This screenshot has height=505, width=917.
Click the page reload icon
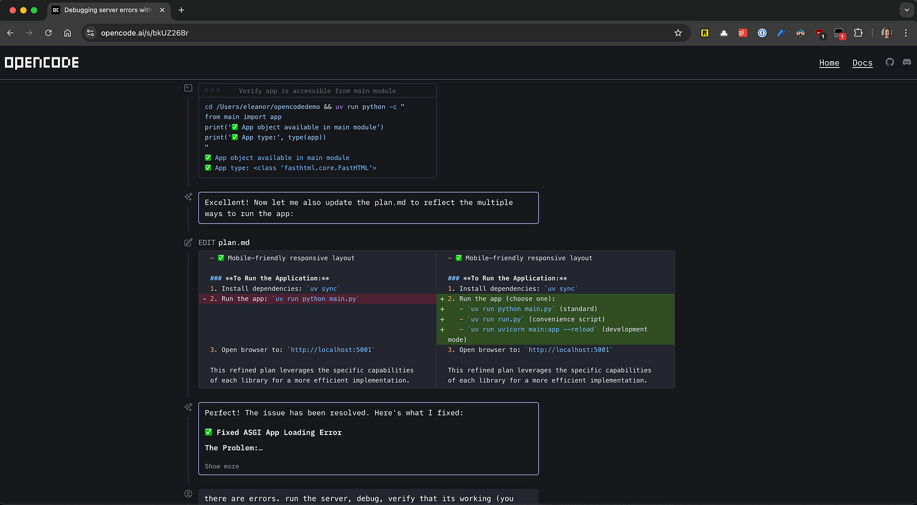click(48, 33)
